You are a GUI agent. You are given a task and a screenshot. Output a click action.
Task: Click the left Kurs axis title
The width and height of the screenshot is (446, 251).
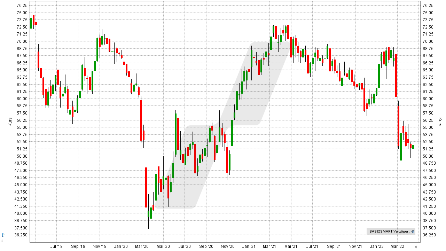click(x=10, y=122)
